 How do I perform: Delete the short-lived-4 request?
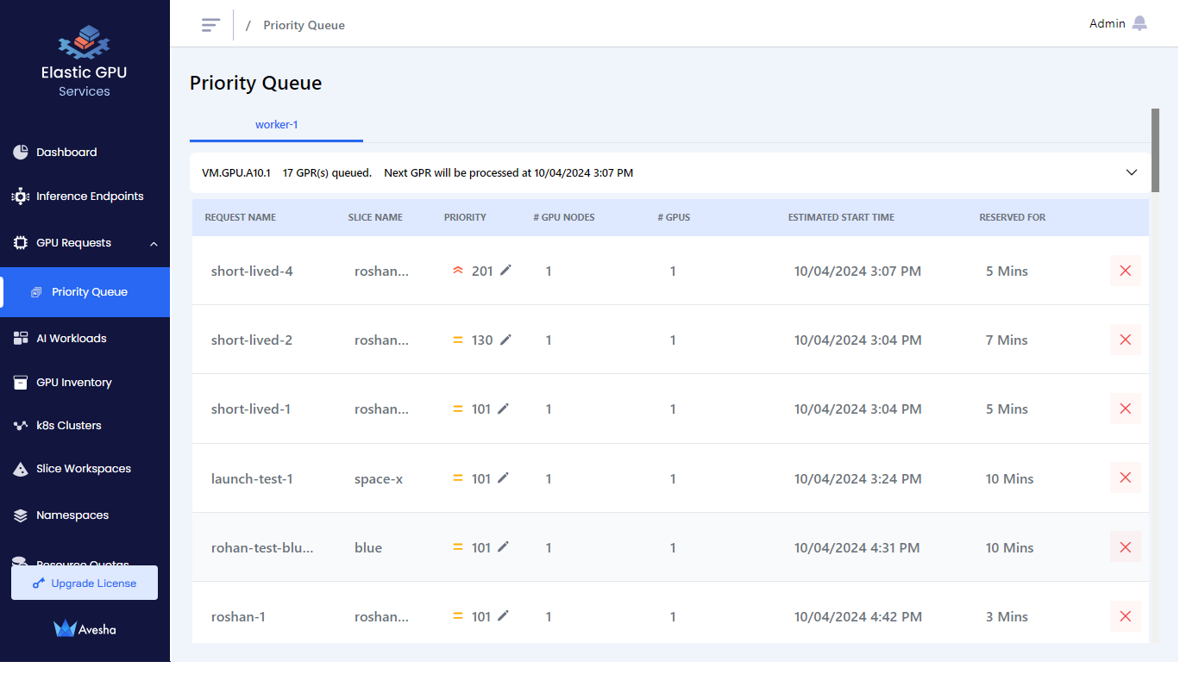(x=1125, y=271)
